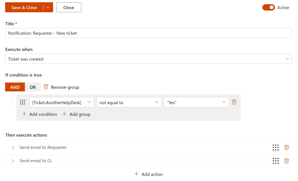This screenshot has height=181, width=298.
Task: Click the Save & Close button
Action: [x=24, y=7]
